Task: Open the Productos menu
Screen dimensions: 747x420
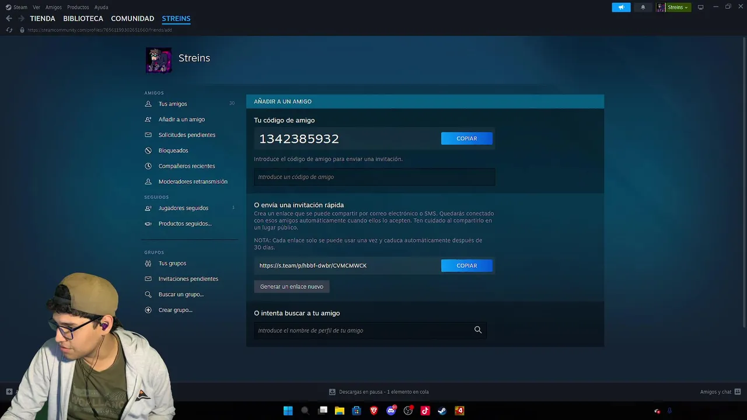Action: [78, 7]
